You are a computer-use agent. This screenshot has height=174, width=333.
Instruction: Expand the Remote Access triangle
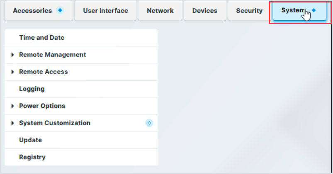click(13, 72)
